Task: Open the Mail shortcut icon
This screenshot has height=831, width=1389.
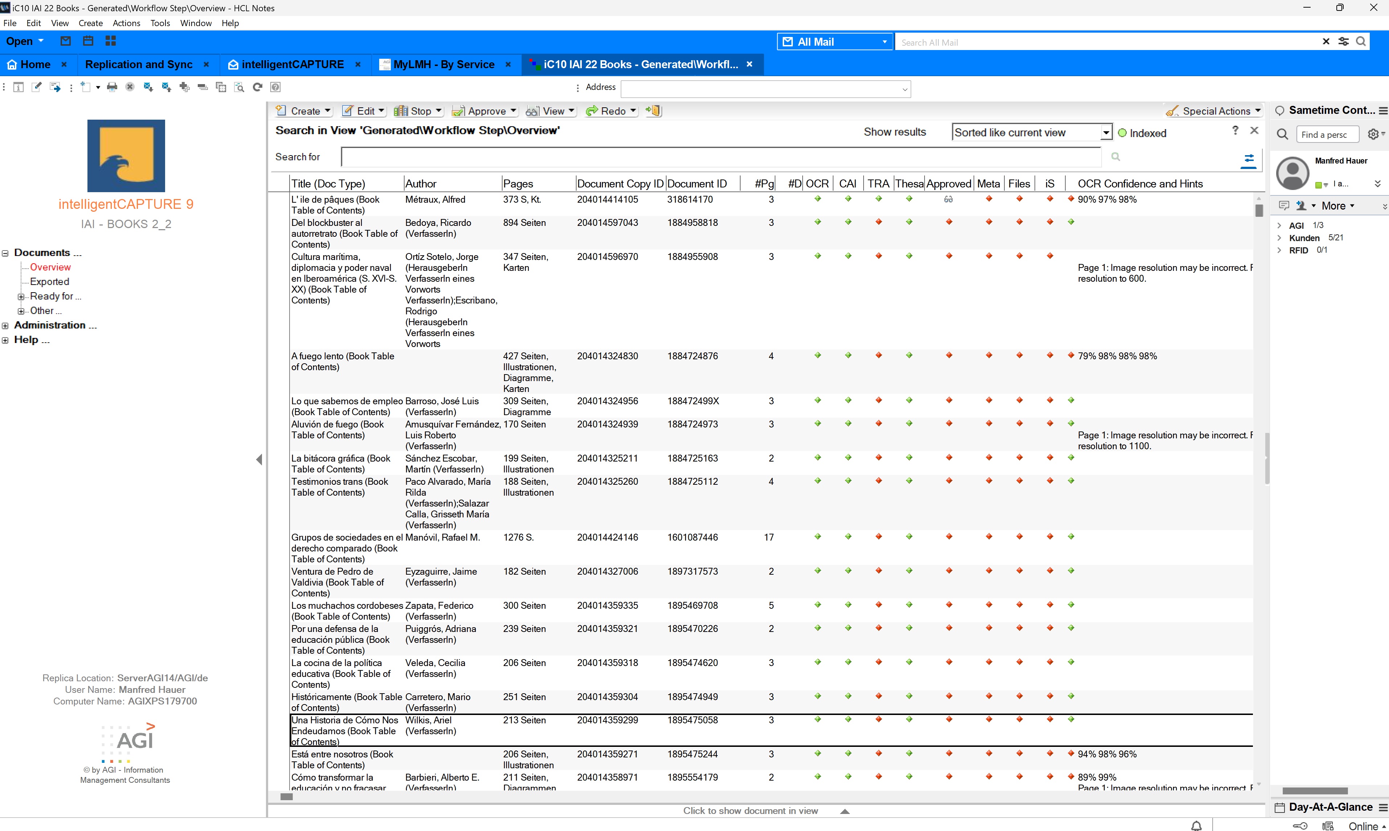Action: pyautogui.click(x=66, y=41)
